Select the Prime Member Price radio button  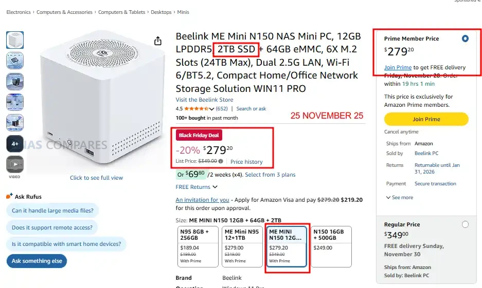(465, 39)
